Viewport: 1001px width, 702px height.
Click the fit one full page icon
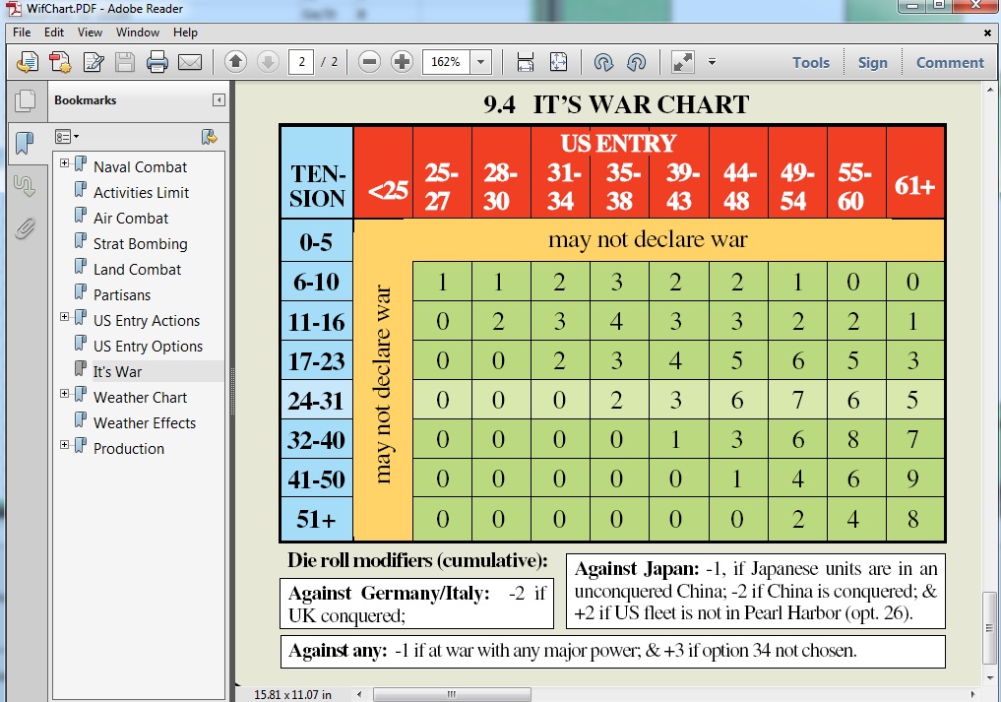tap(558, 62)
